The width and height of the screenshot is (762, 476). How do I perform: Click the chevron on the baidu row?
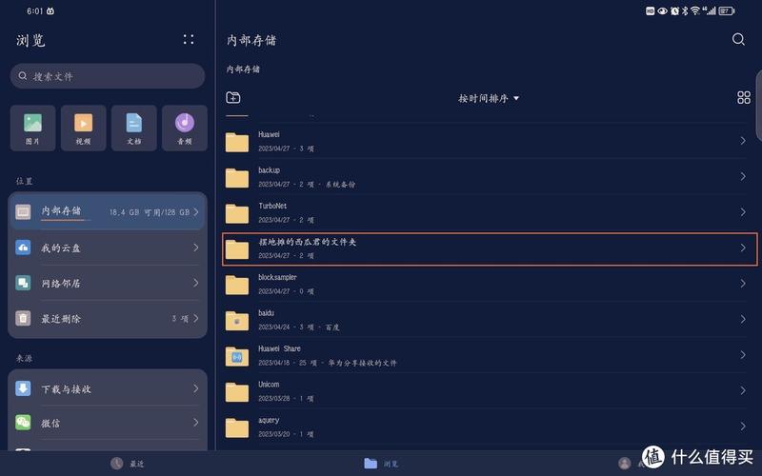tap(743, 319)
